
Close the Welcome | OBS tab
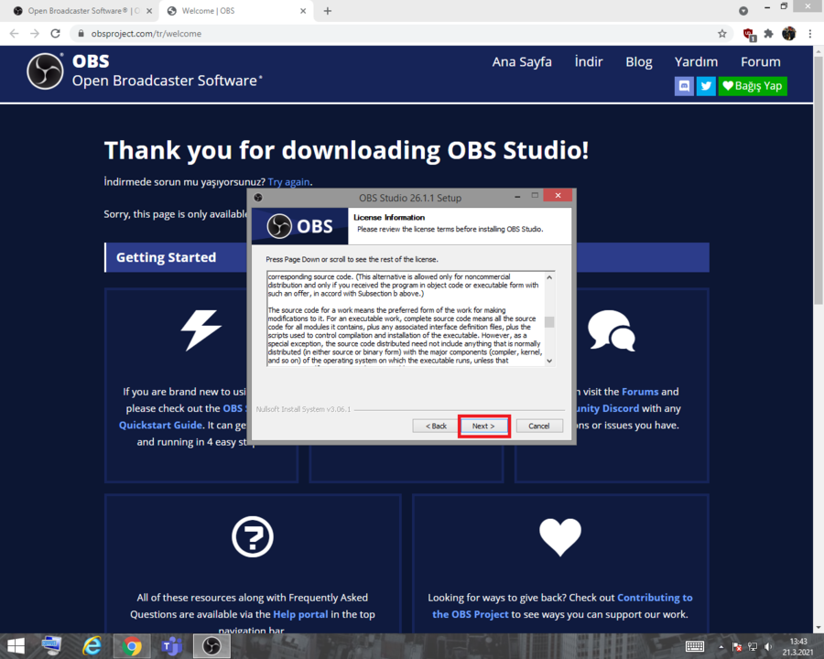pos(303,11)
